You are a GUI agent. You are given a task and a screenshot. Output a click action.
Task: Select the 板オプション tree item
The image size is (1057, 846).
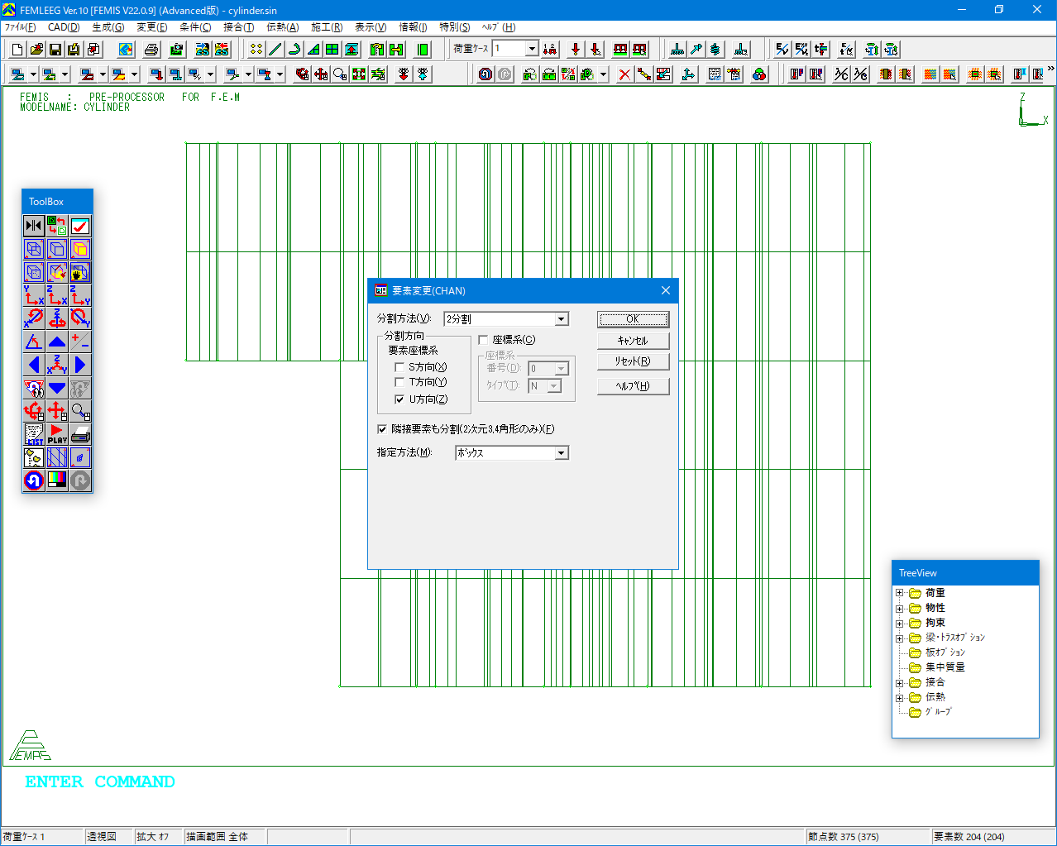click(x=945, y=652)
